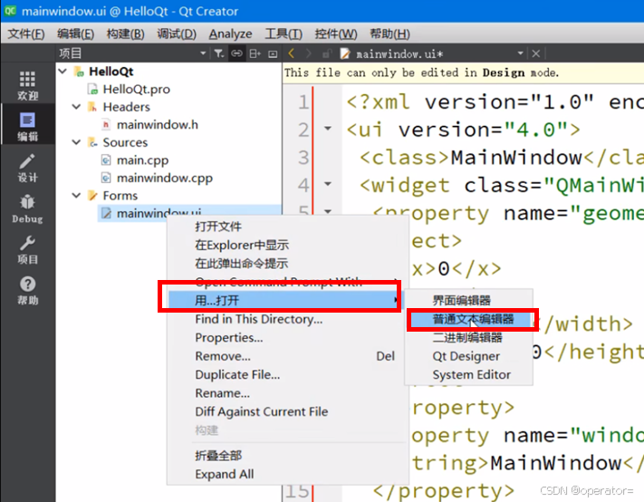Go back with the left arrow

click(291, 53)
